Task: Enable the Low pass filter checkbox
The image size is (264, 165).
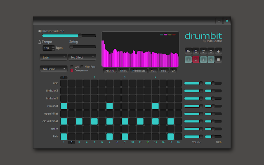Action: click(72, 67)
